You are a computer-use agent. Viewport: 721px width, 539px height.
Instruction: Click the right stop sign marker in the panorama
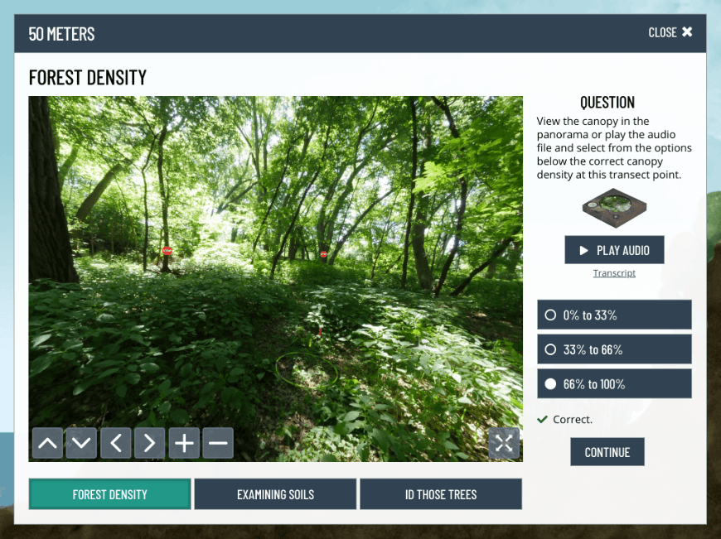pyautogui.click(x=323, y=253)
